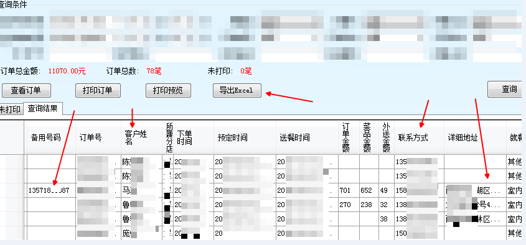Click the 未打印 count 0笔

tap(246, 71)
